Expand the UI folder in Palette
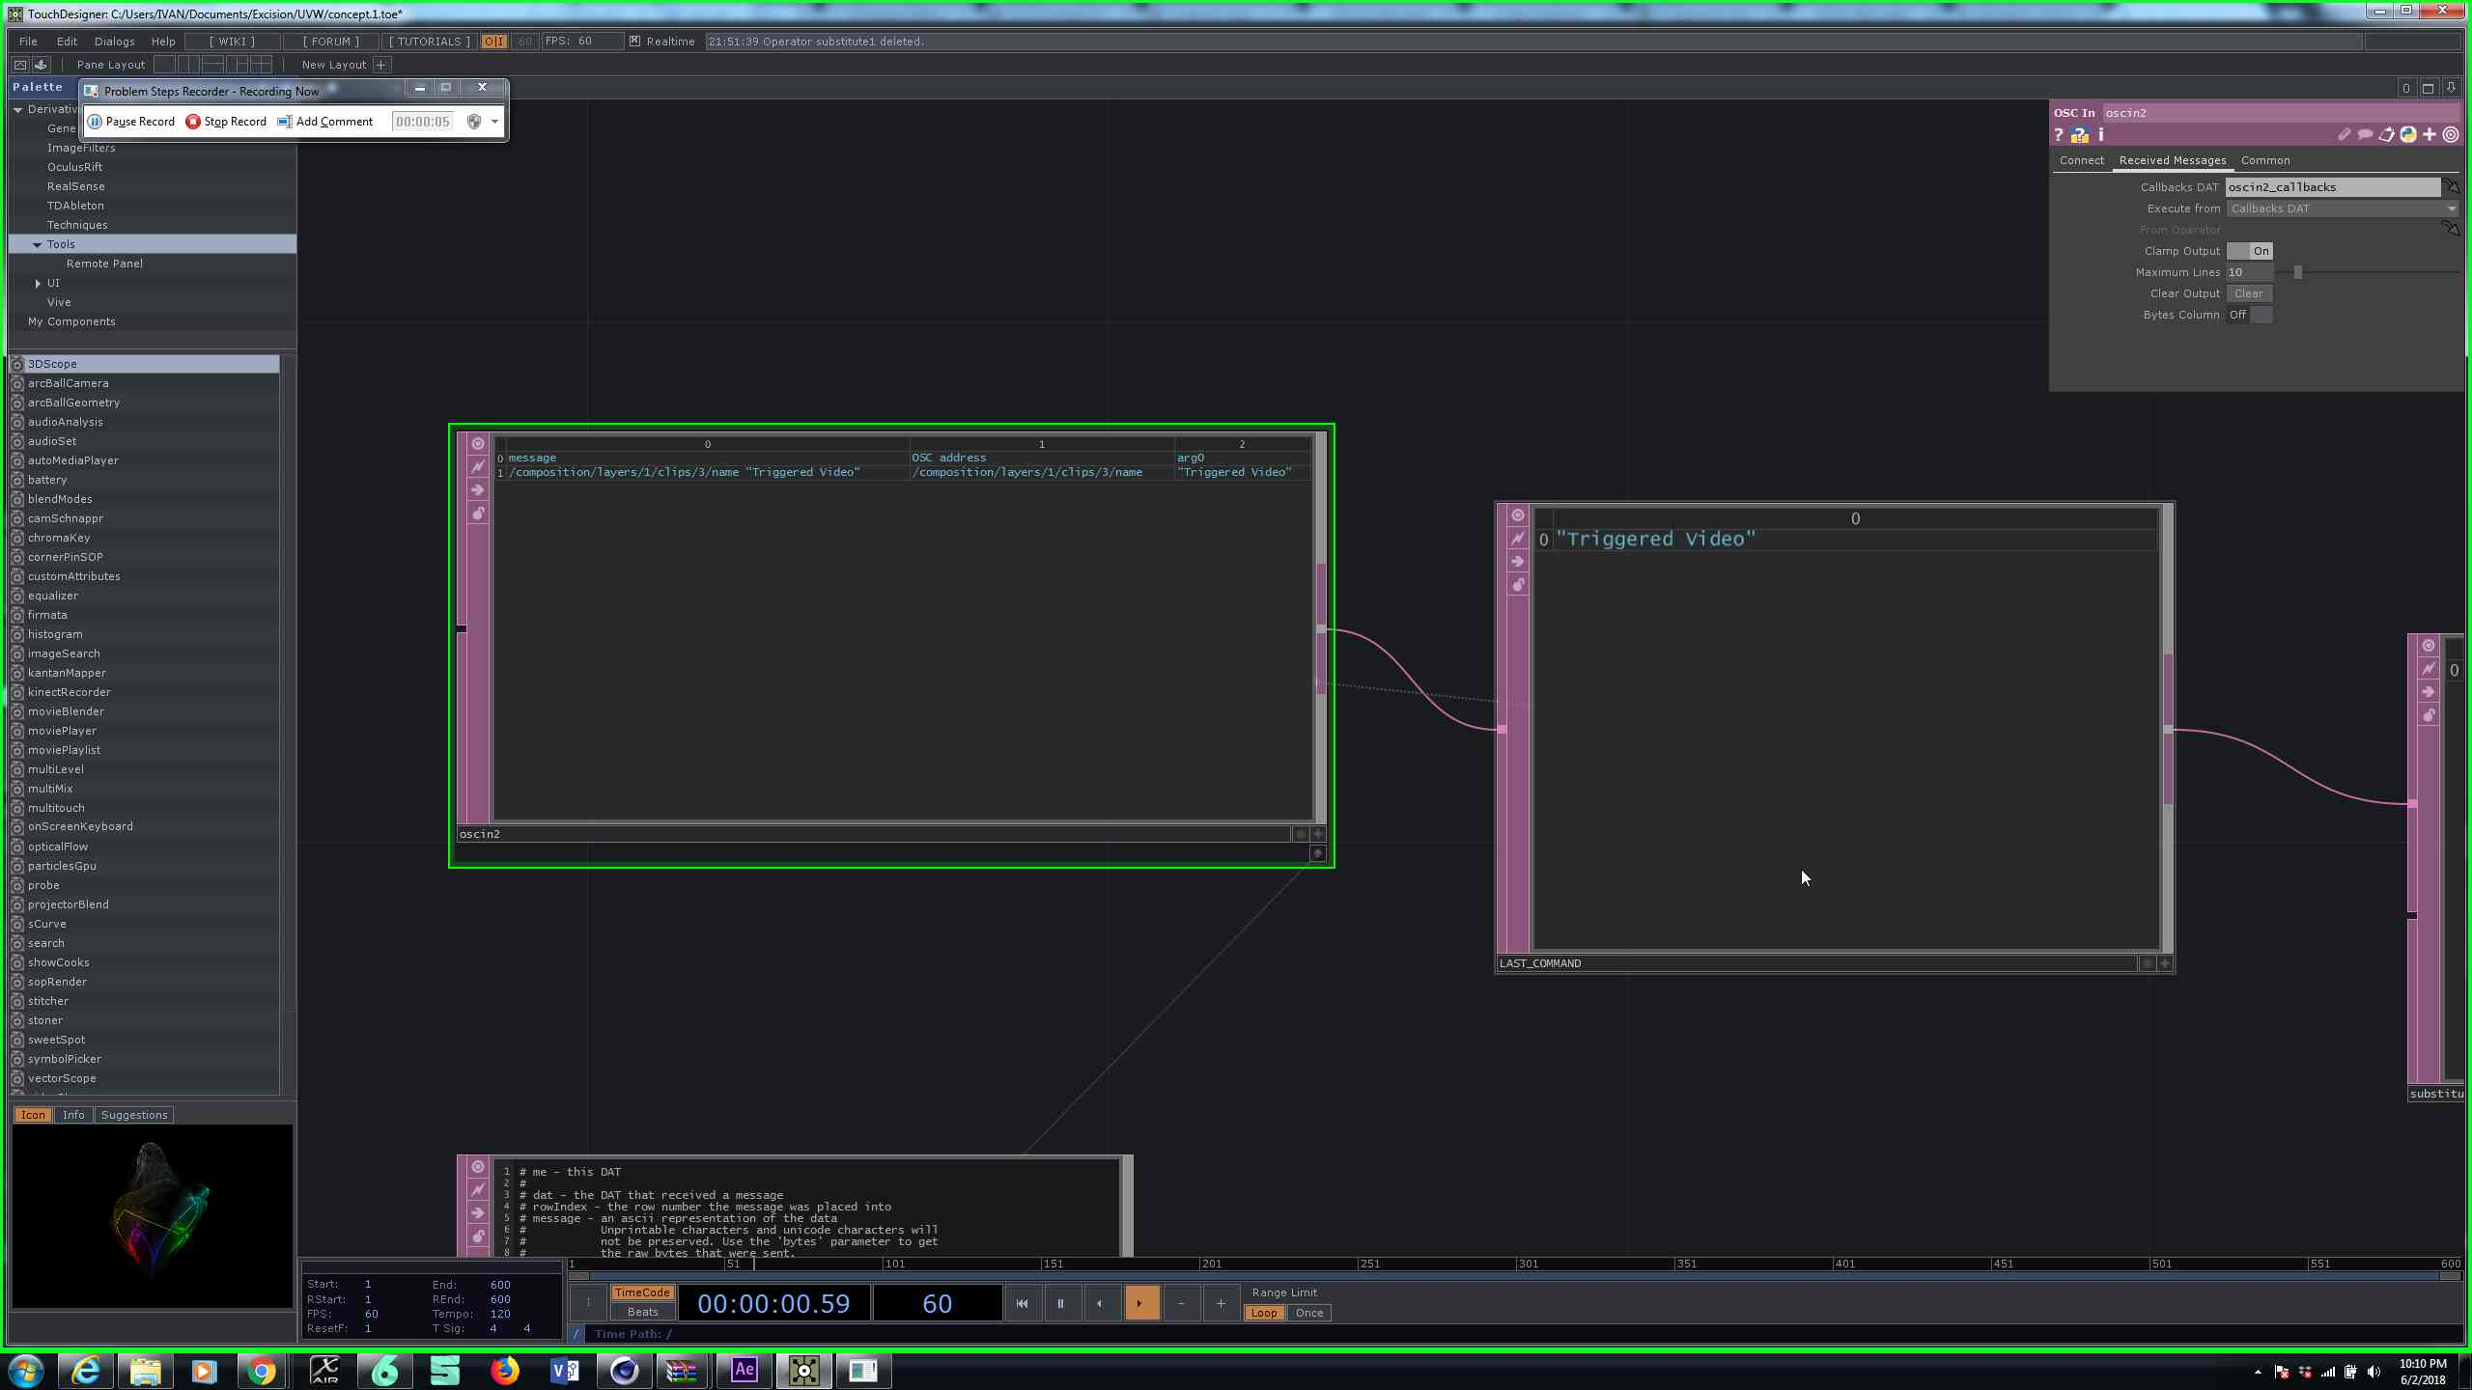This screenshot has width=2472, height=1390. pyautogui.click(x=38, y=283)
